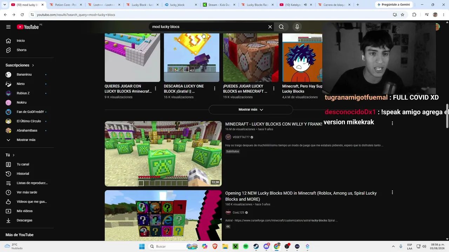Open Windows Start menu
449x252 pixels.
point(142,246)
